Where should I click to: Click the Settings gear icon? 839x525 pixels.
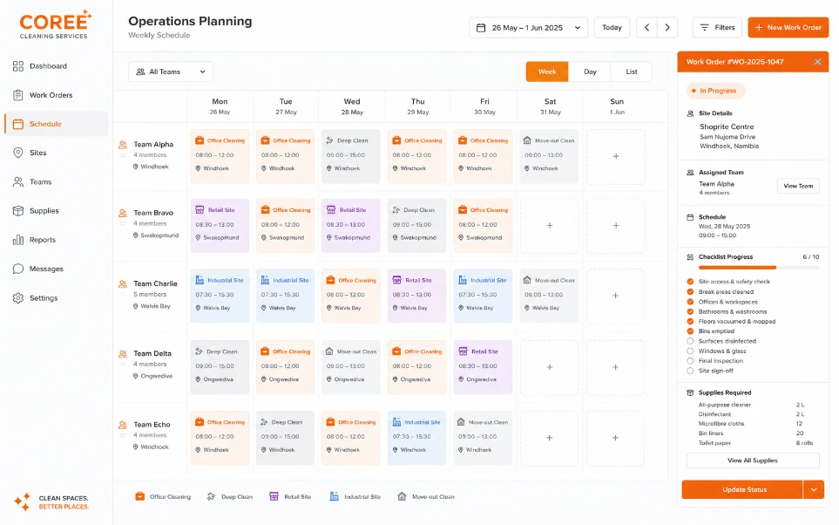[18, 298]
